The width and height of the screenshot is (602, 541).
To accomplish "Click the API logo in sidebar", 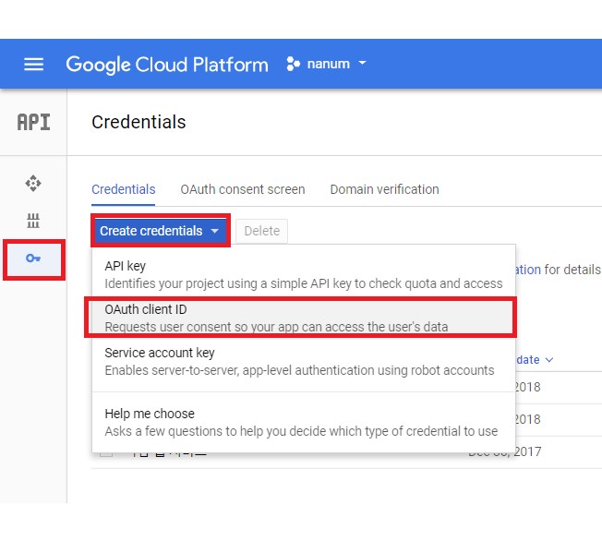I will click(x=33, y=122).
